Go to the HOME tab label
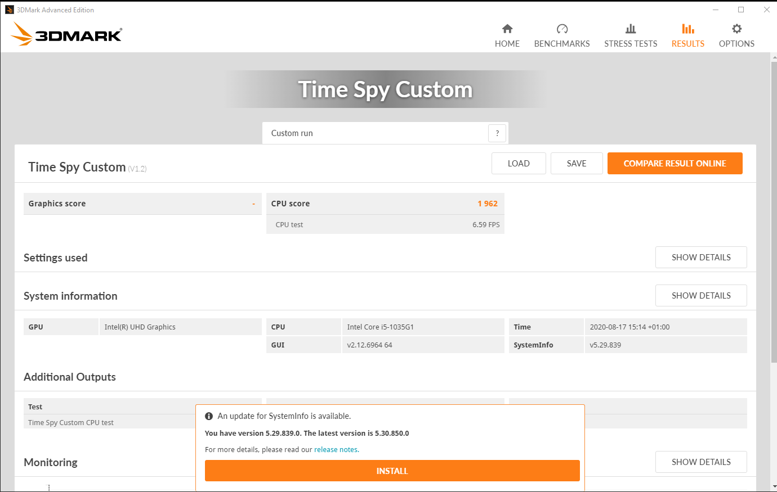Screen dimensions: 777x492 click(x=507, y=43)
